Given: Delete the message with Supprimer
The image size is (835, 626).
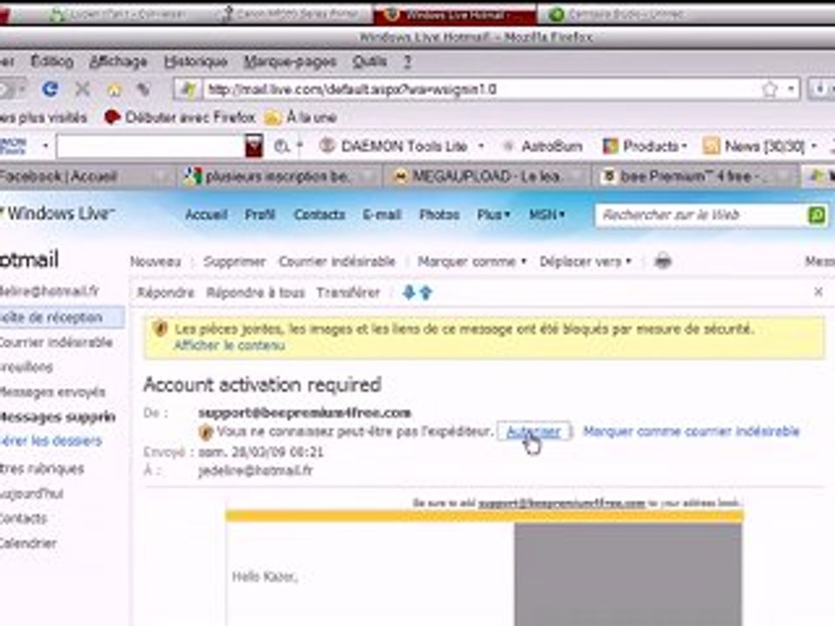Looking at the screenshot, I should click(234, 262).
